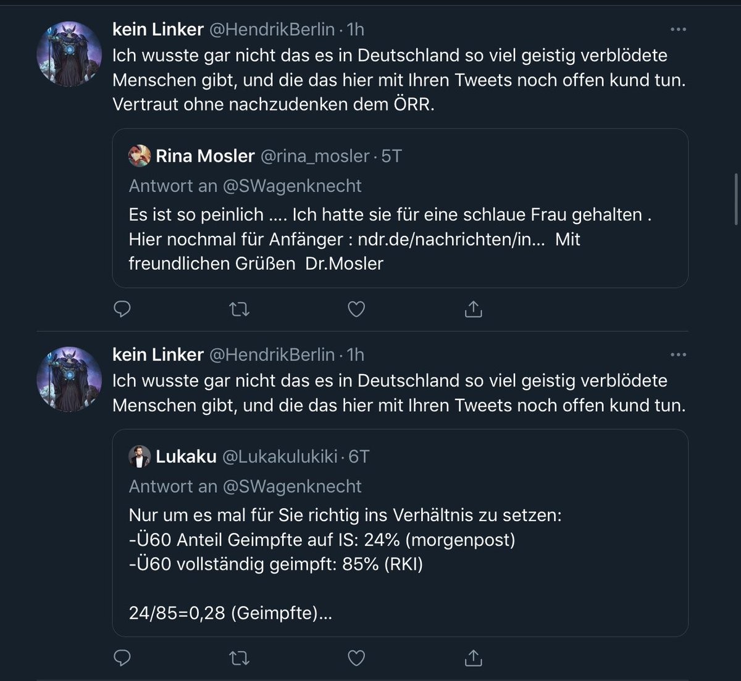Screen dimensions: 741x681
Task: Open @SWagenknecht mention in Lukaku quote
Action: pyautogui.click(x=291, y=487)
